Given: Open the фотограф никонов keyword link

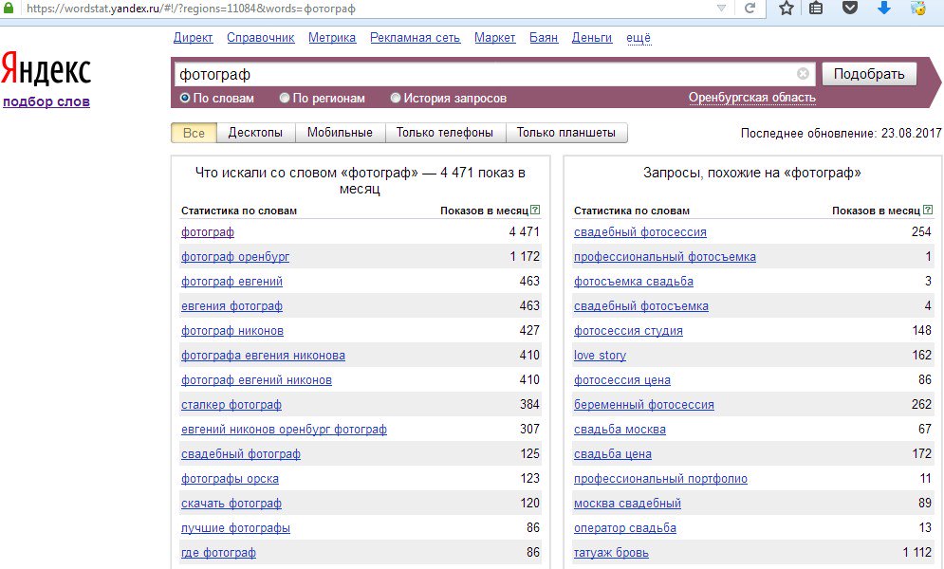Looking at the screenshot, I should coord(232,331).
